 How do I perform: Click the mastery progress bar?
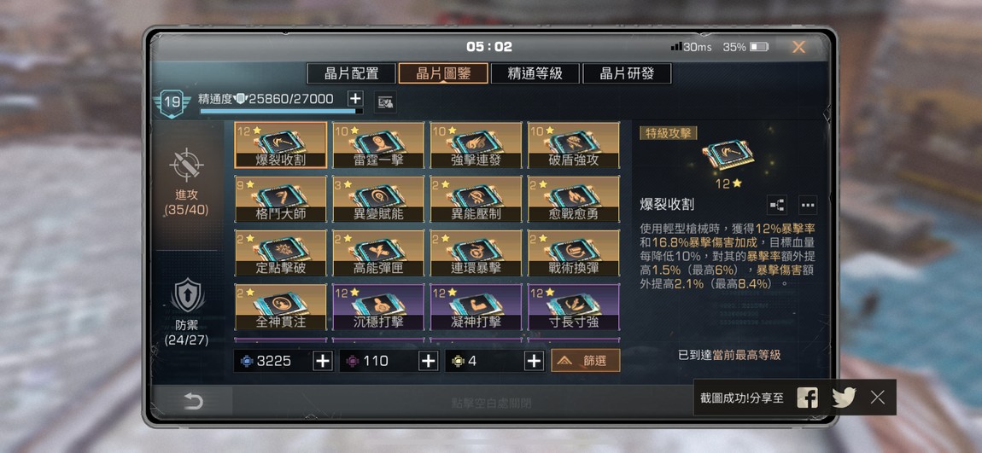[281, 112]
